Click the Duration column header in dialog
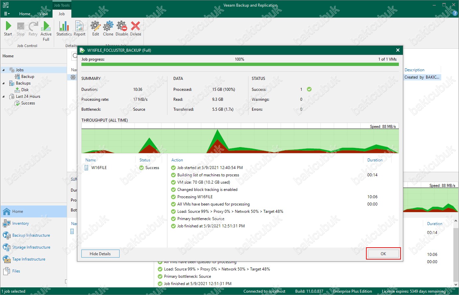459x295 pixels. point(375,160)
